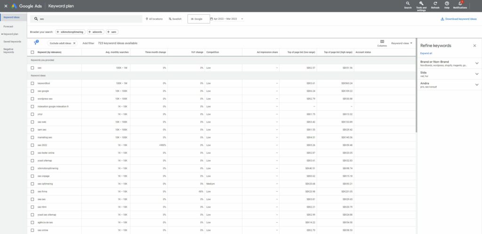Add sökmotoroptimering to broaden your search
482x234 pixels.
(70, 32)
